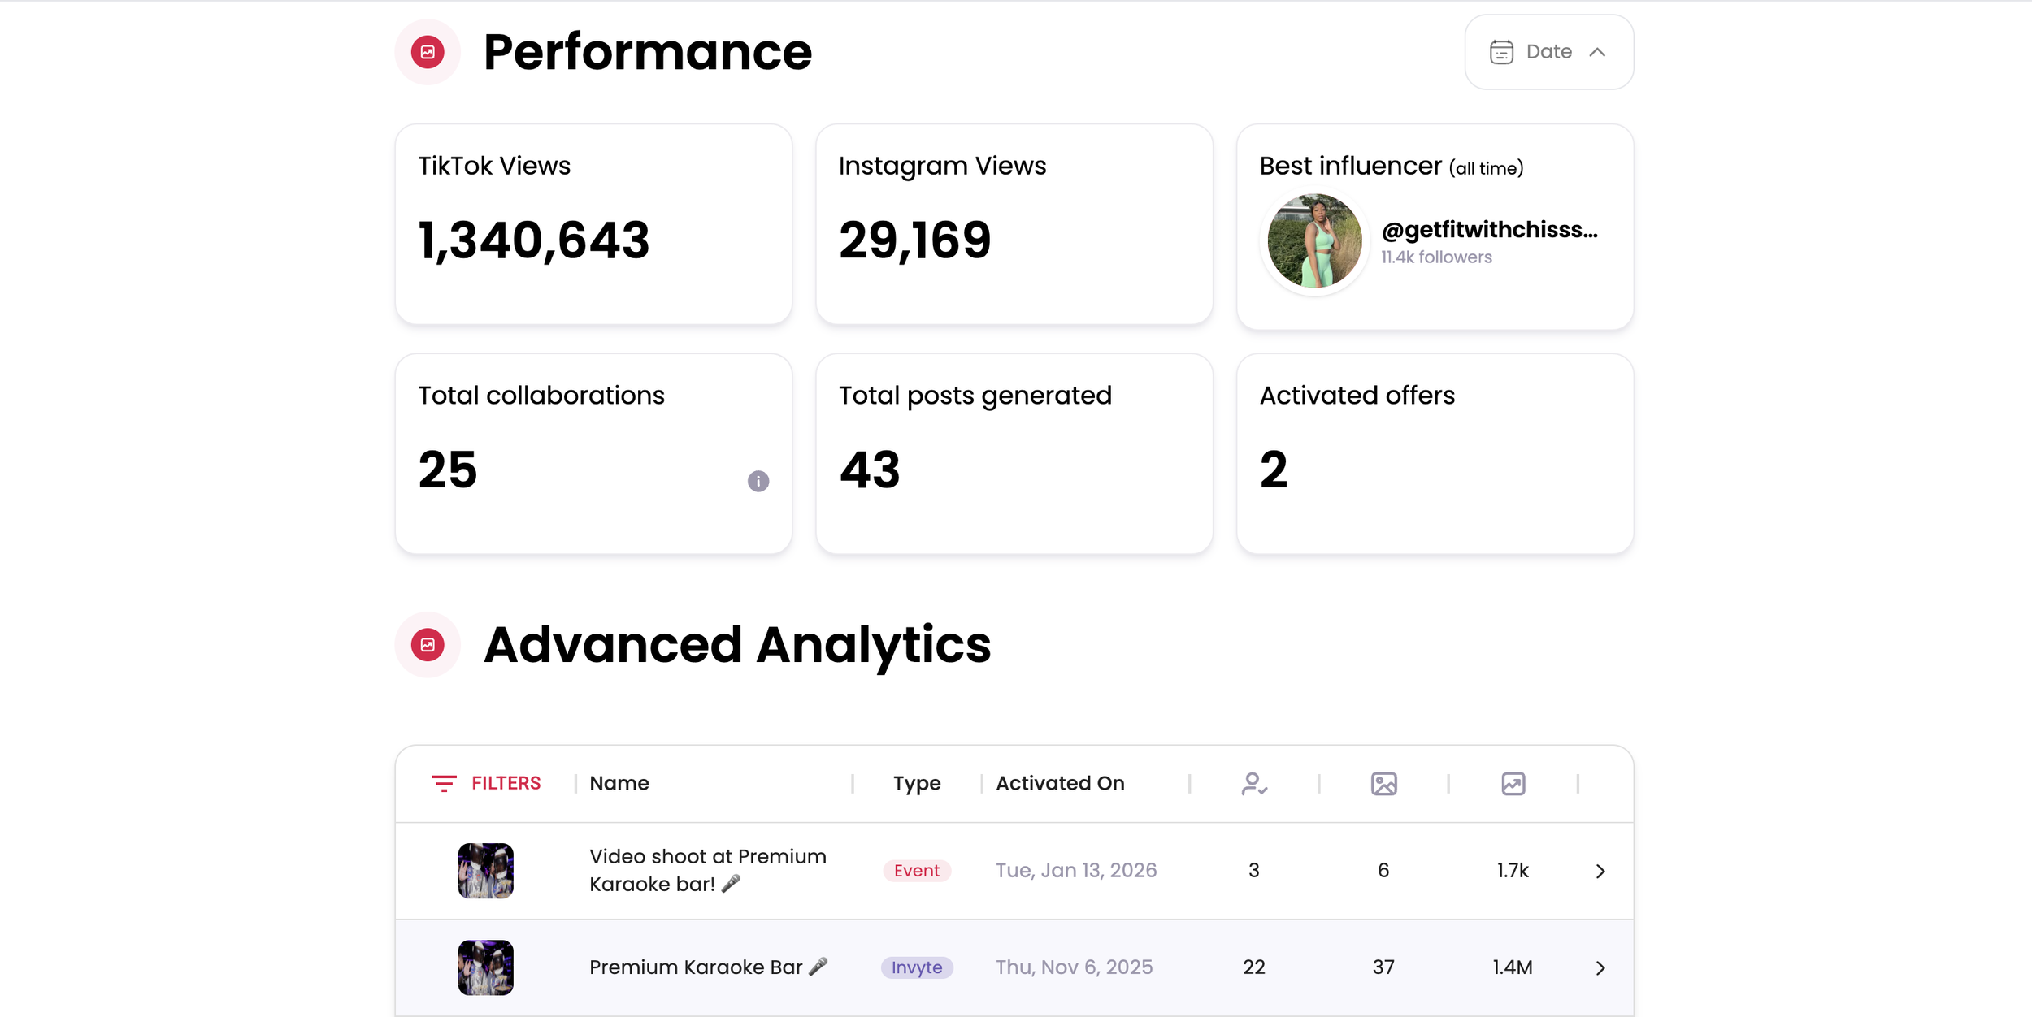Screen dimensions: 2032x1017
Task: Click the Advanced Analytics section icon
Action: [x=427, y=643]
